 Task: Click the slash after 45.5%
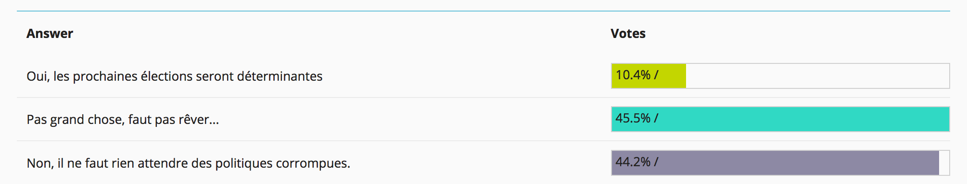click(x=656, y=118)
